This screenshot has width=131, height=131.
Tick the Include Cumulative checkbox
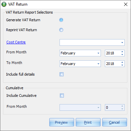tap(62, 96)
